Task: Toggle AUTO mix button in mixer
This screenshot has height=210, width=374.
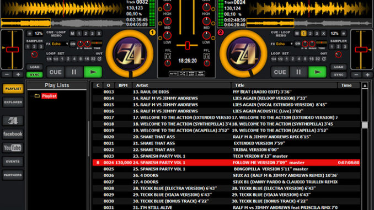Action: 173,74
